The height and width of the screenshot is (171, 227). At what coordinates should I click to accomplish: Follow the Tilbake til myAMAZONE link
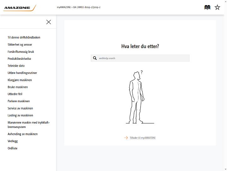(x=143, y=138)
